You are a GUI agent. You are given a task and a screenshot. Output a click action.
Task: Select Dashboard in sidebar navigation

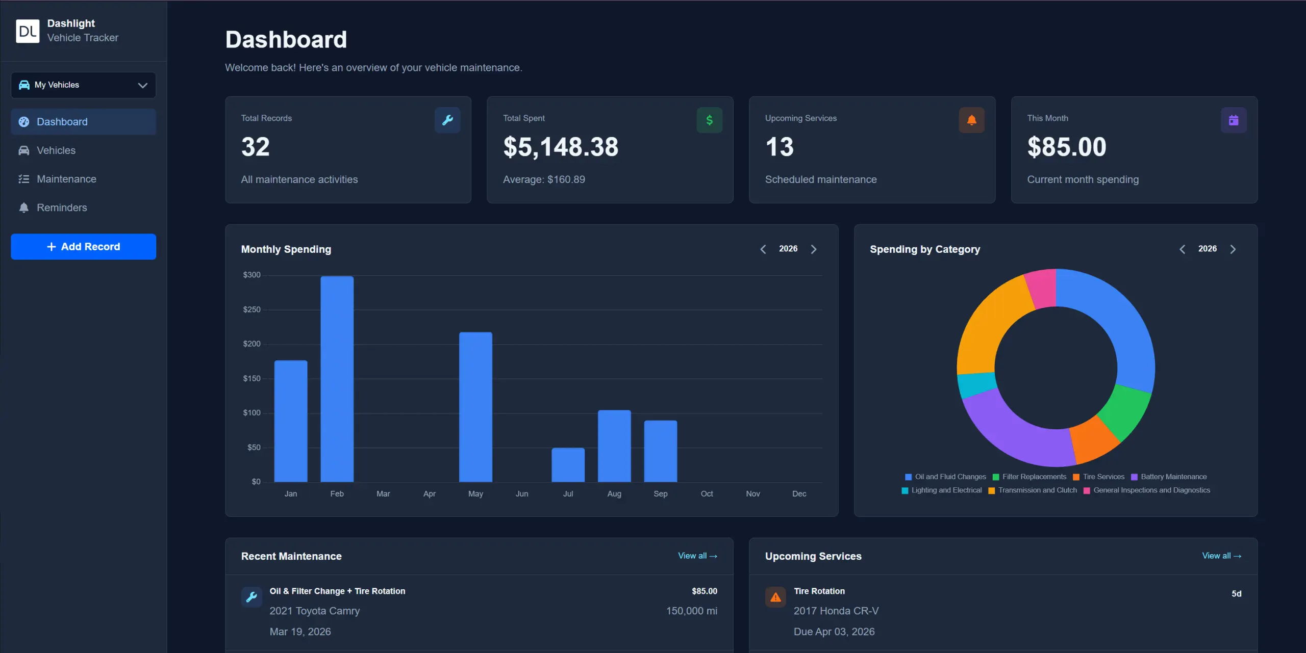tap(83, 122)
